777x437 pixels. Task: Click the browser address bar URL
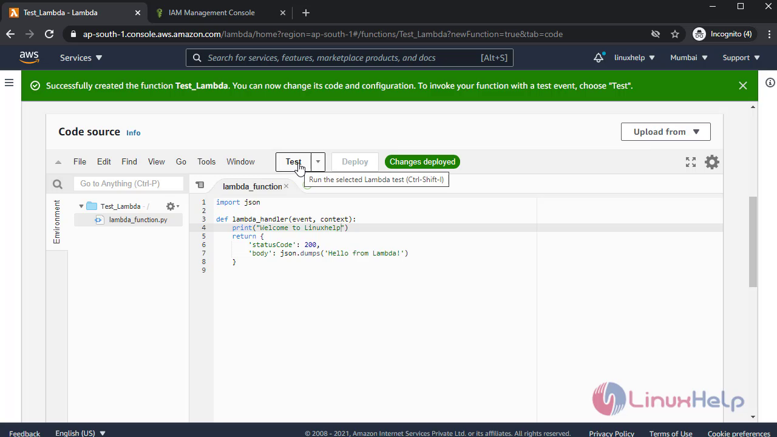tap(323, 34)
